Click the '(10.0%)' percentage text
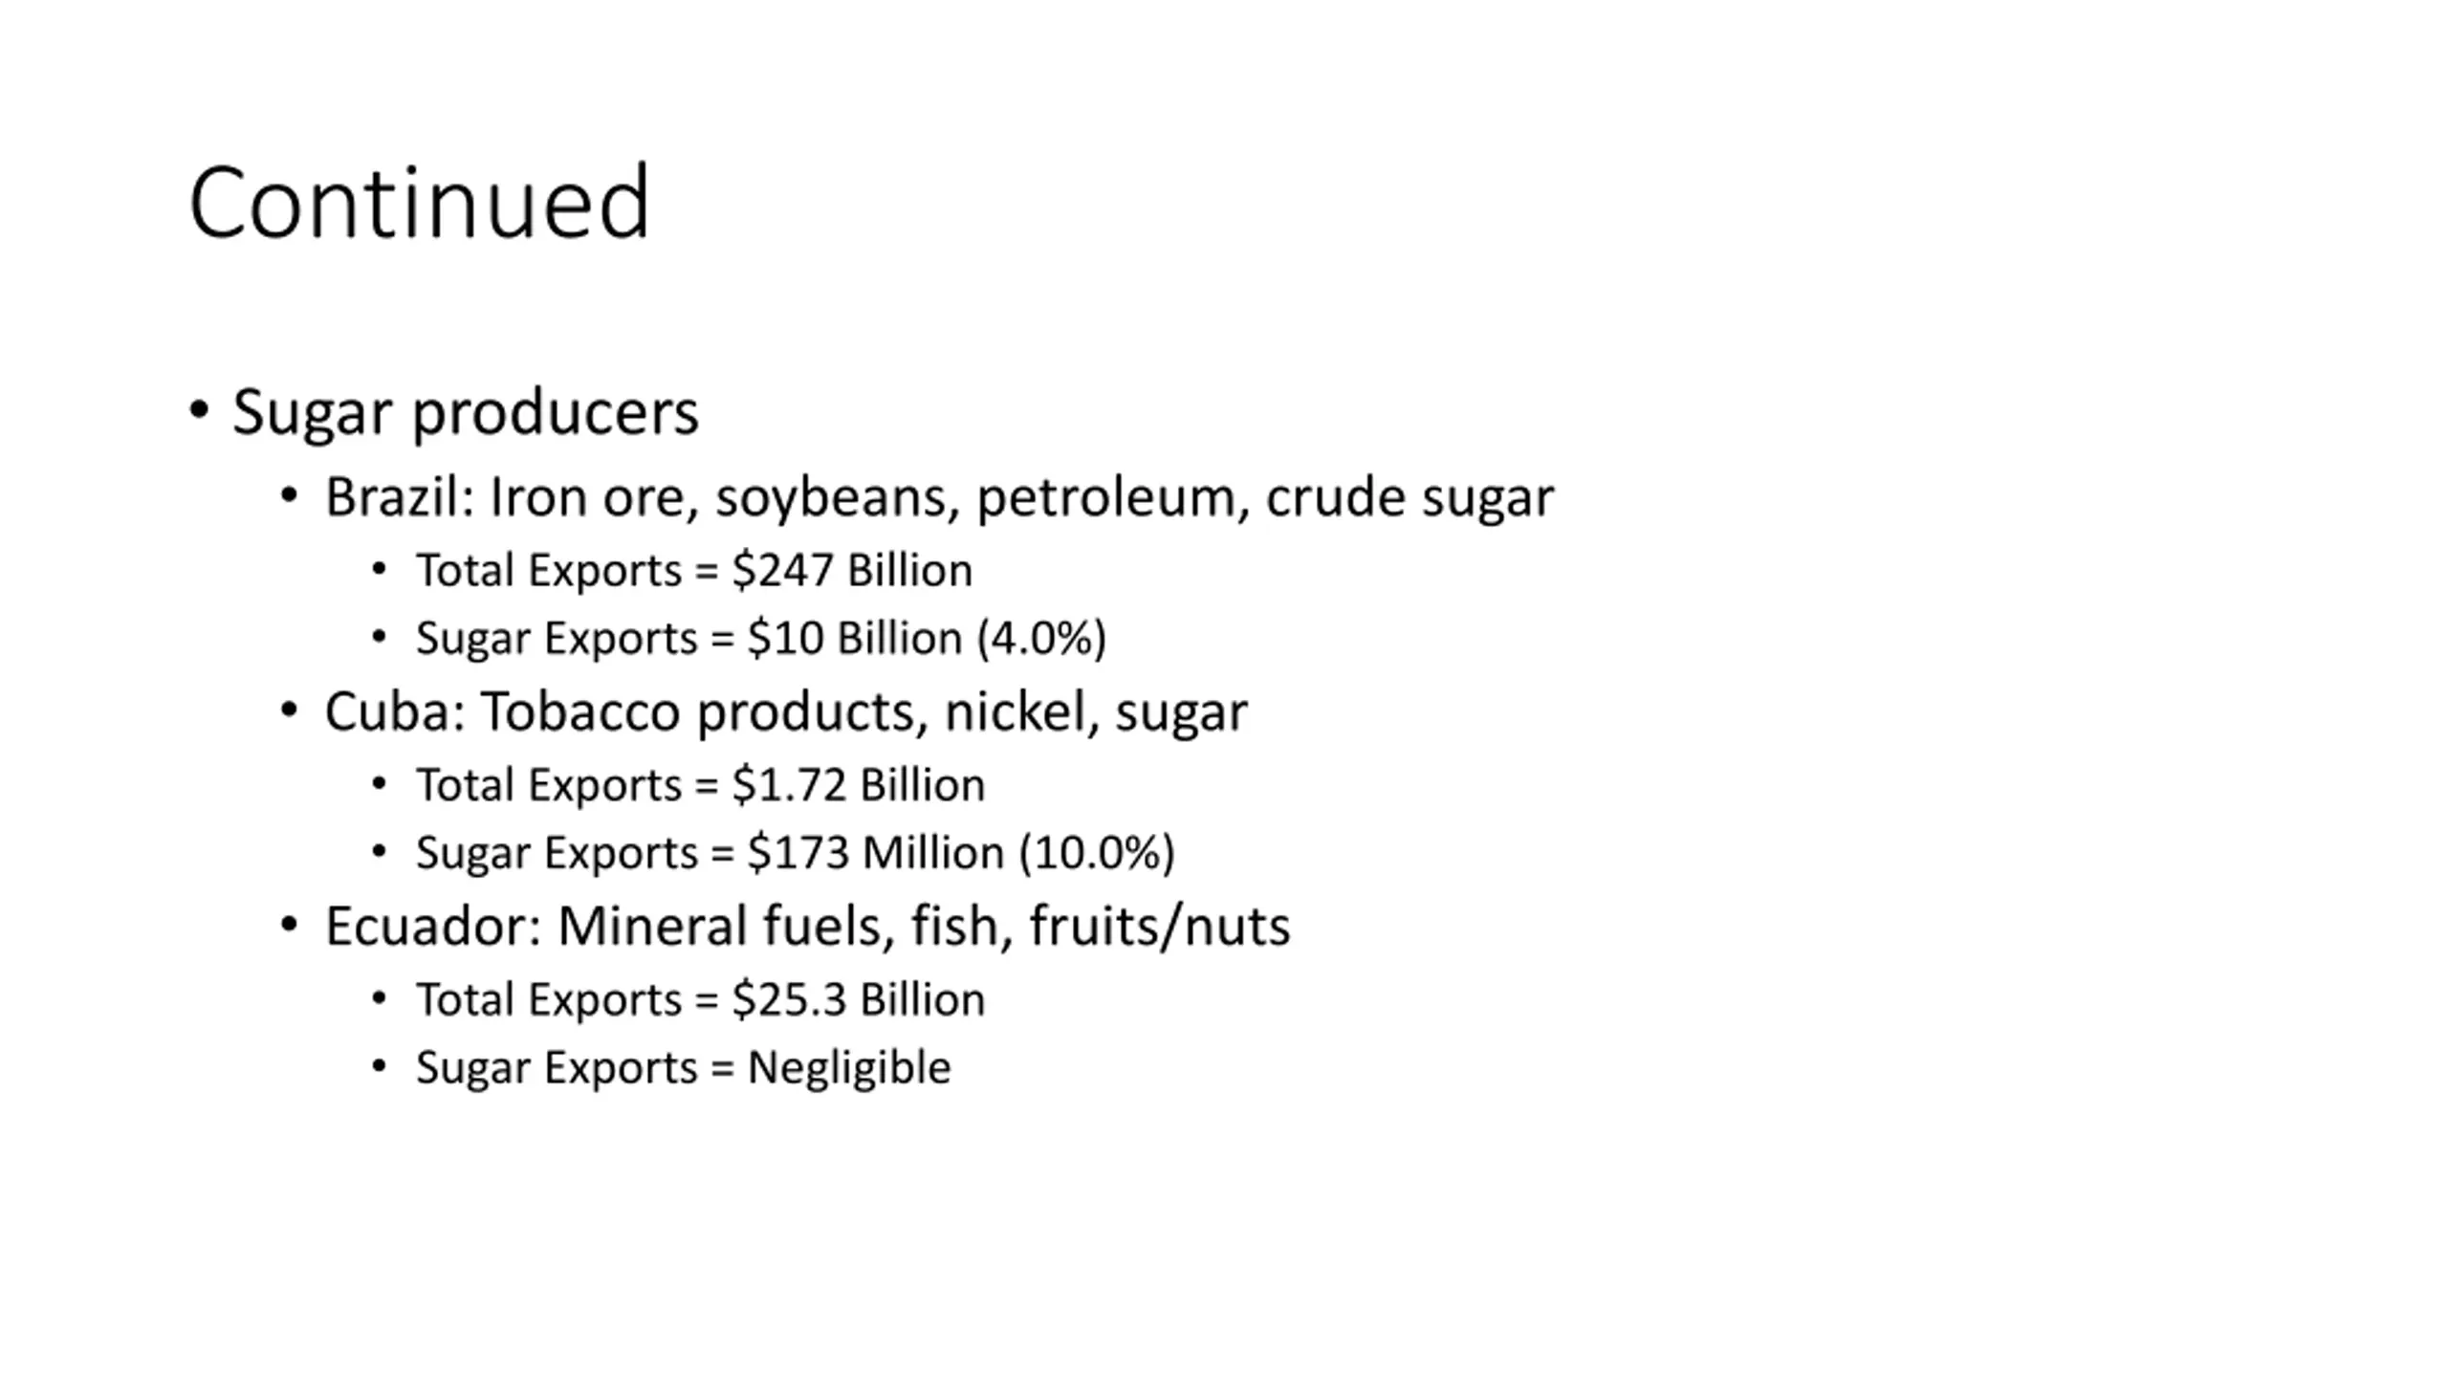 coord(1096,853)
